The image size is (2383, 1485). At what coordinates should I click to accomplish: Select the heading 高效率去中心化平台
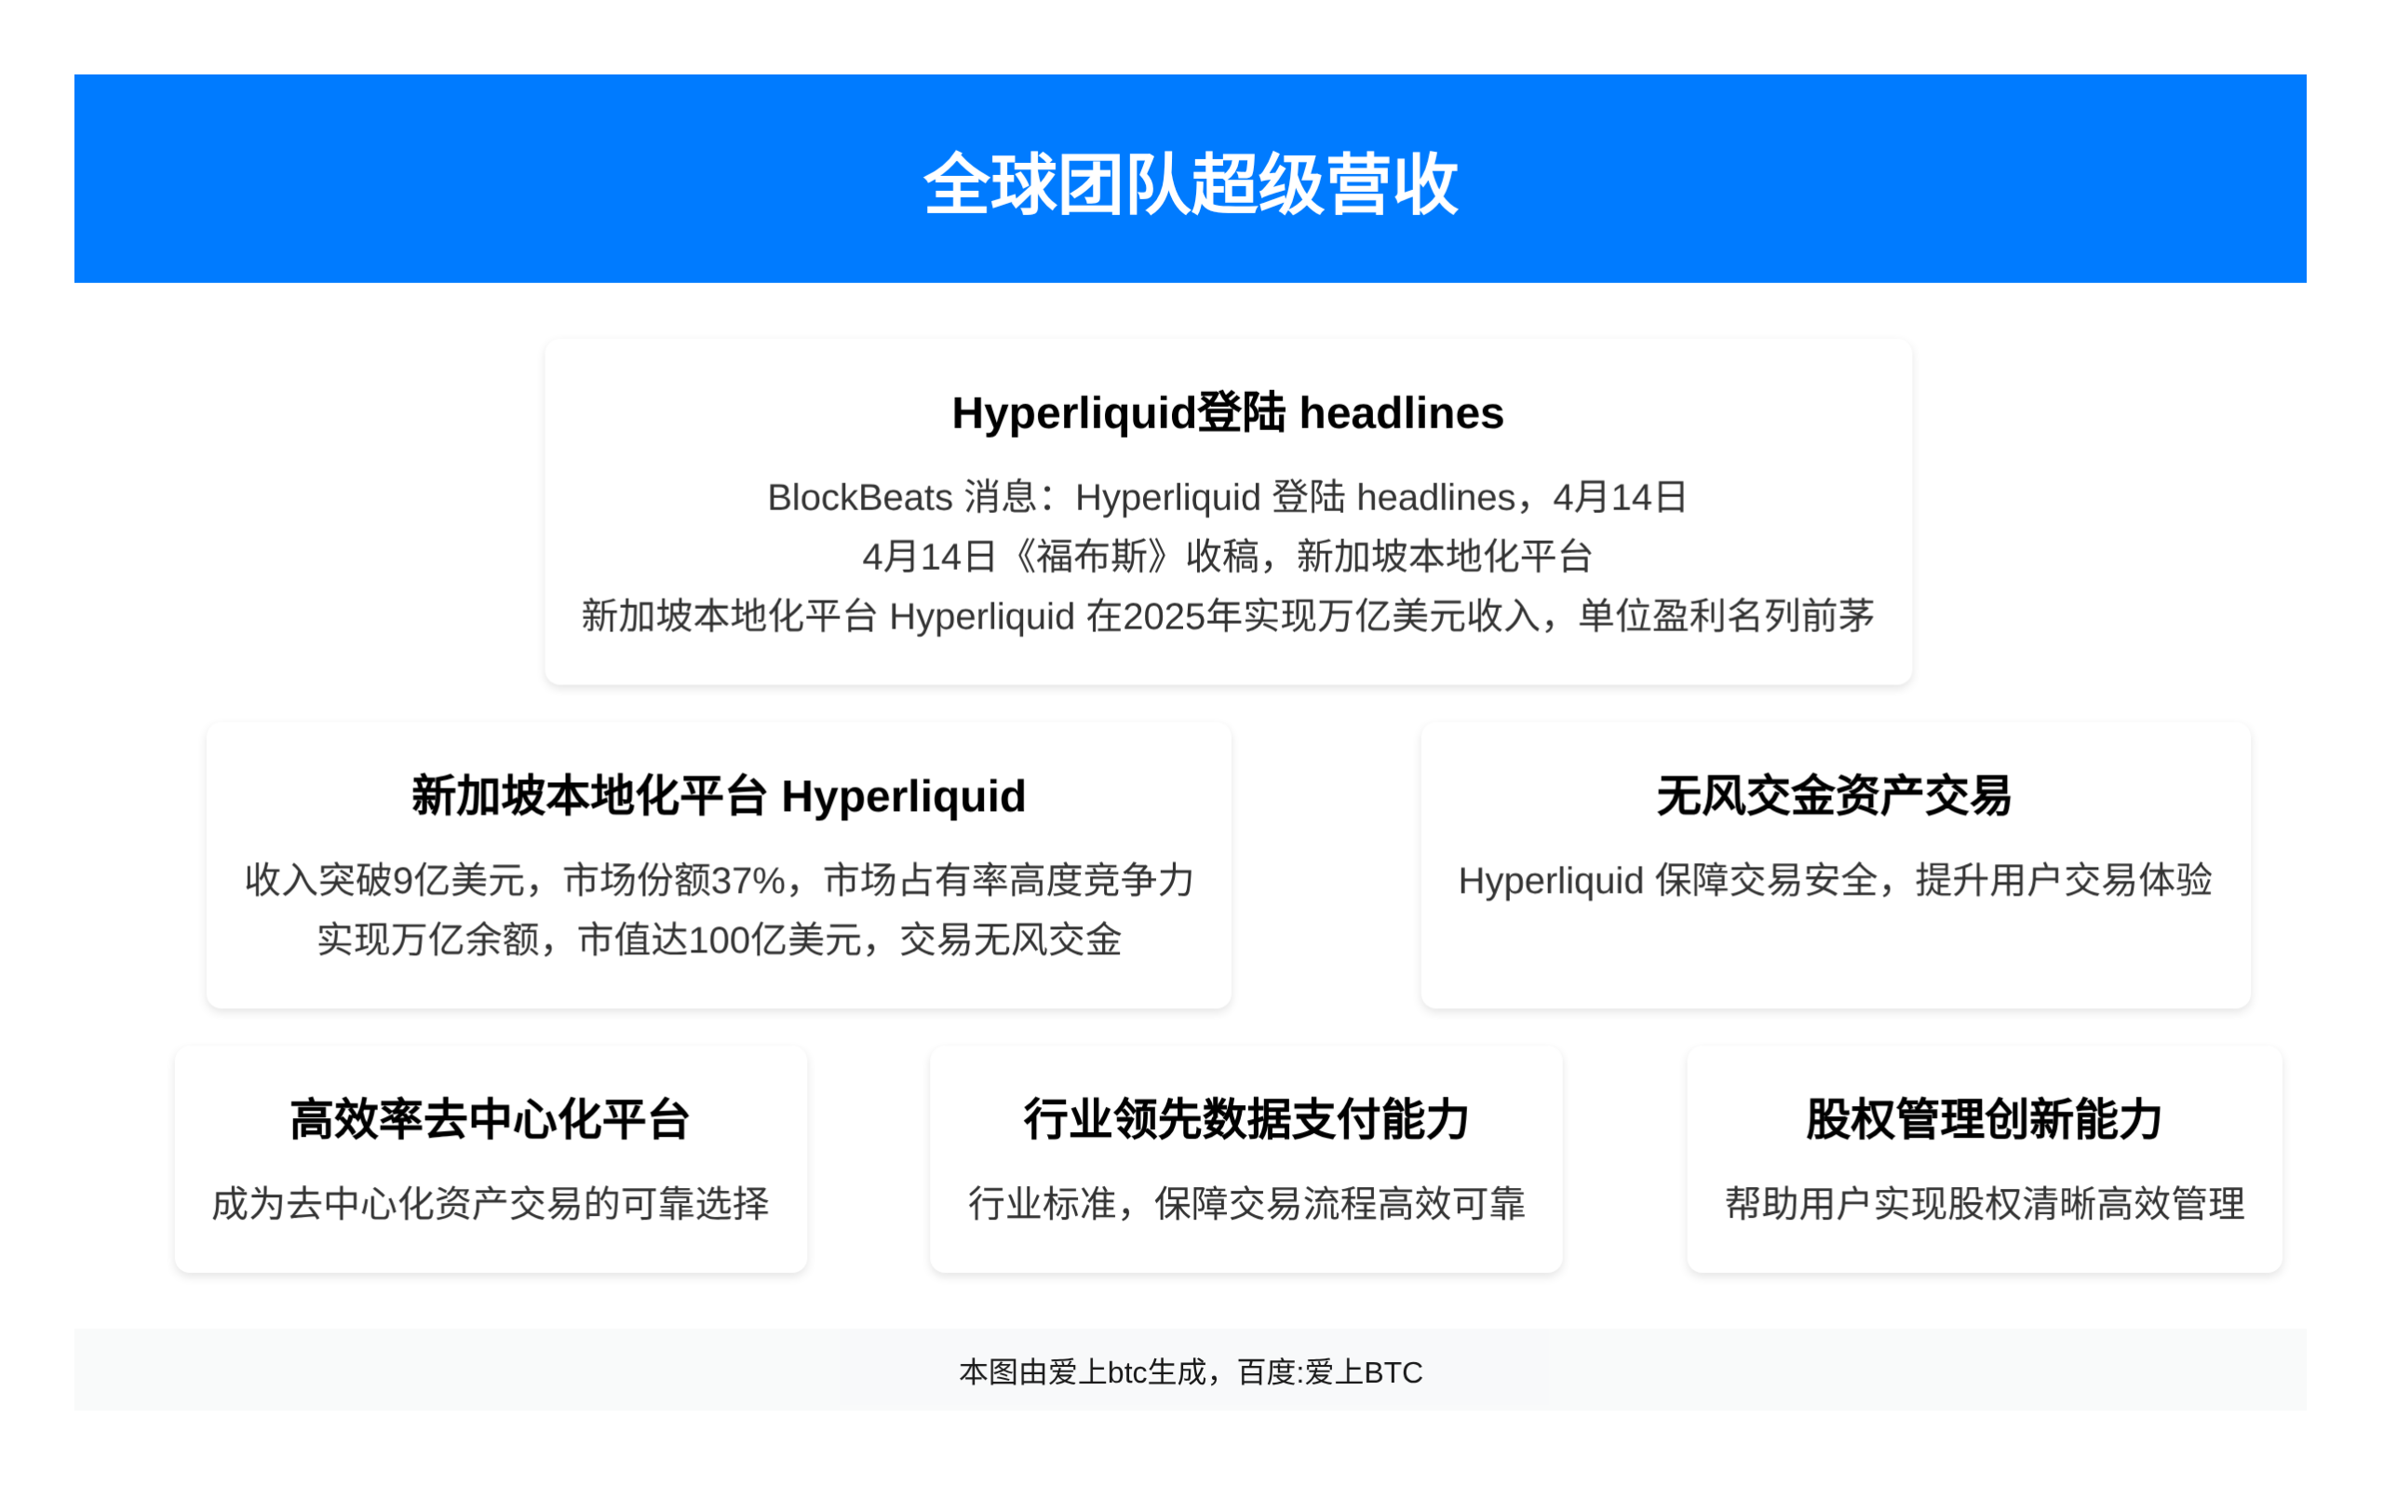click(x=491, y=1120)
